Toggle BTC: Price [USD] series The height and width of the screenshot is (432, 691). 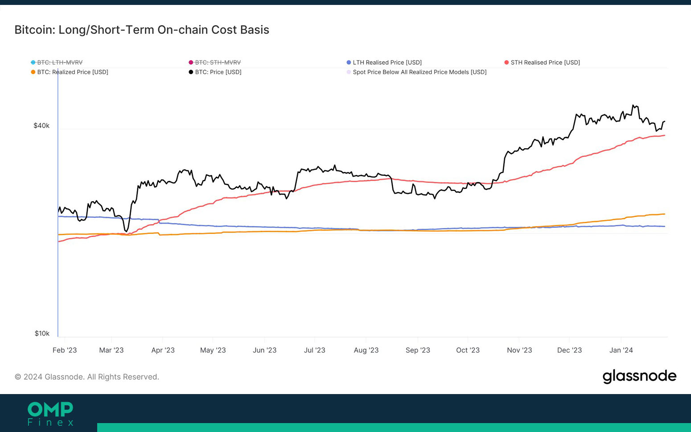215,72
